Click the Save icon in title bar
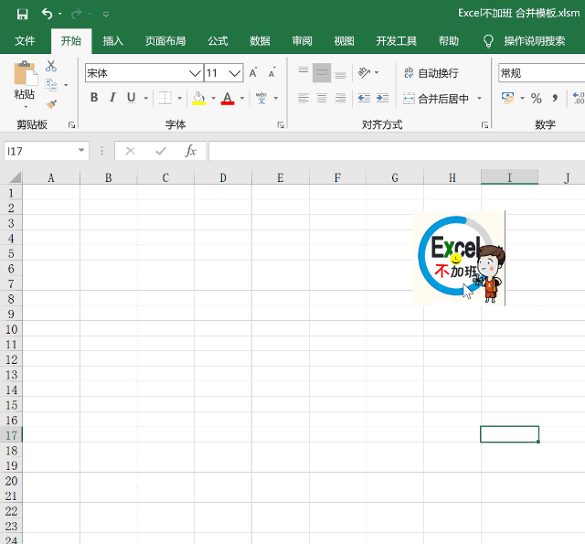 [x=23, y=14]
